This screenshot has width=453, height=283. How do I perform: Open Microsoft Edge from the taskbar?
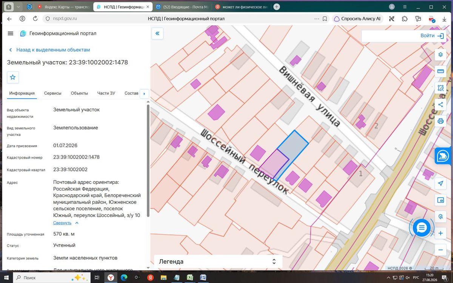124,278
